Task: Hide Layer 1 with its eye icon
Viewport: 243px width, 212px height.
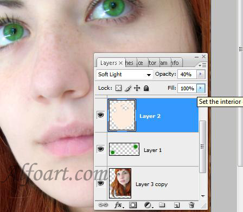Action: [101, 149]
